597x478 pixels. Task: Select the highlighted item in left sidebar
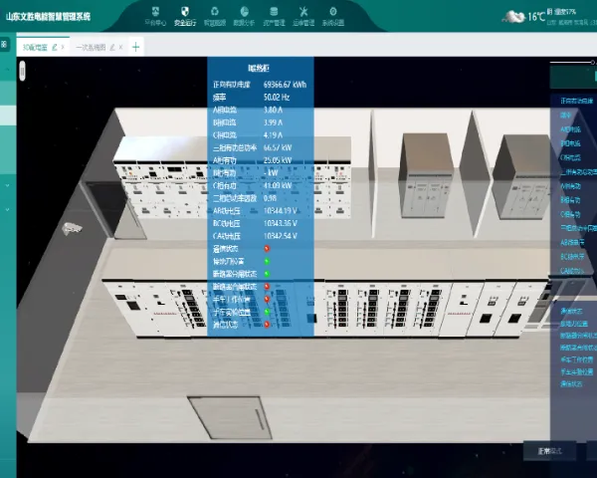coord(8,116)
